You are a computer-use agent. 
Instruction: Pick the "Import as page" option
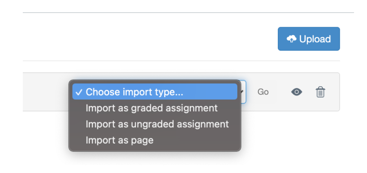[x=119, y=140]
